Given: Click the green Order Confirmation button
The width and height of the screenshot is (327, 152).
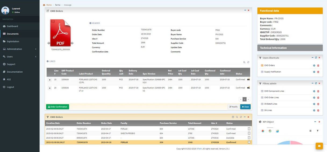Looking at the screenshot, I should click(58, 107).
